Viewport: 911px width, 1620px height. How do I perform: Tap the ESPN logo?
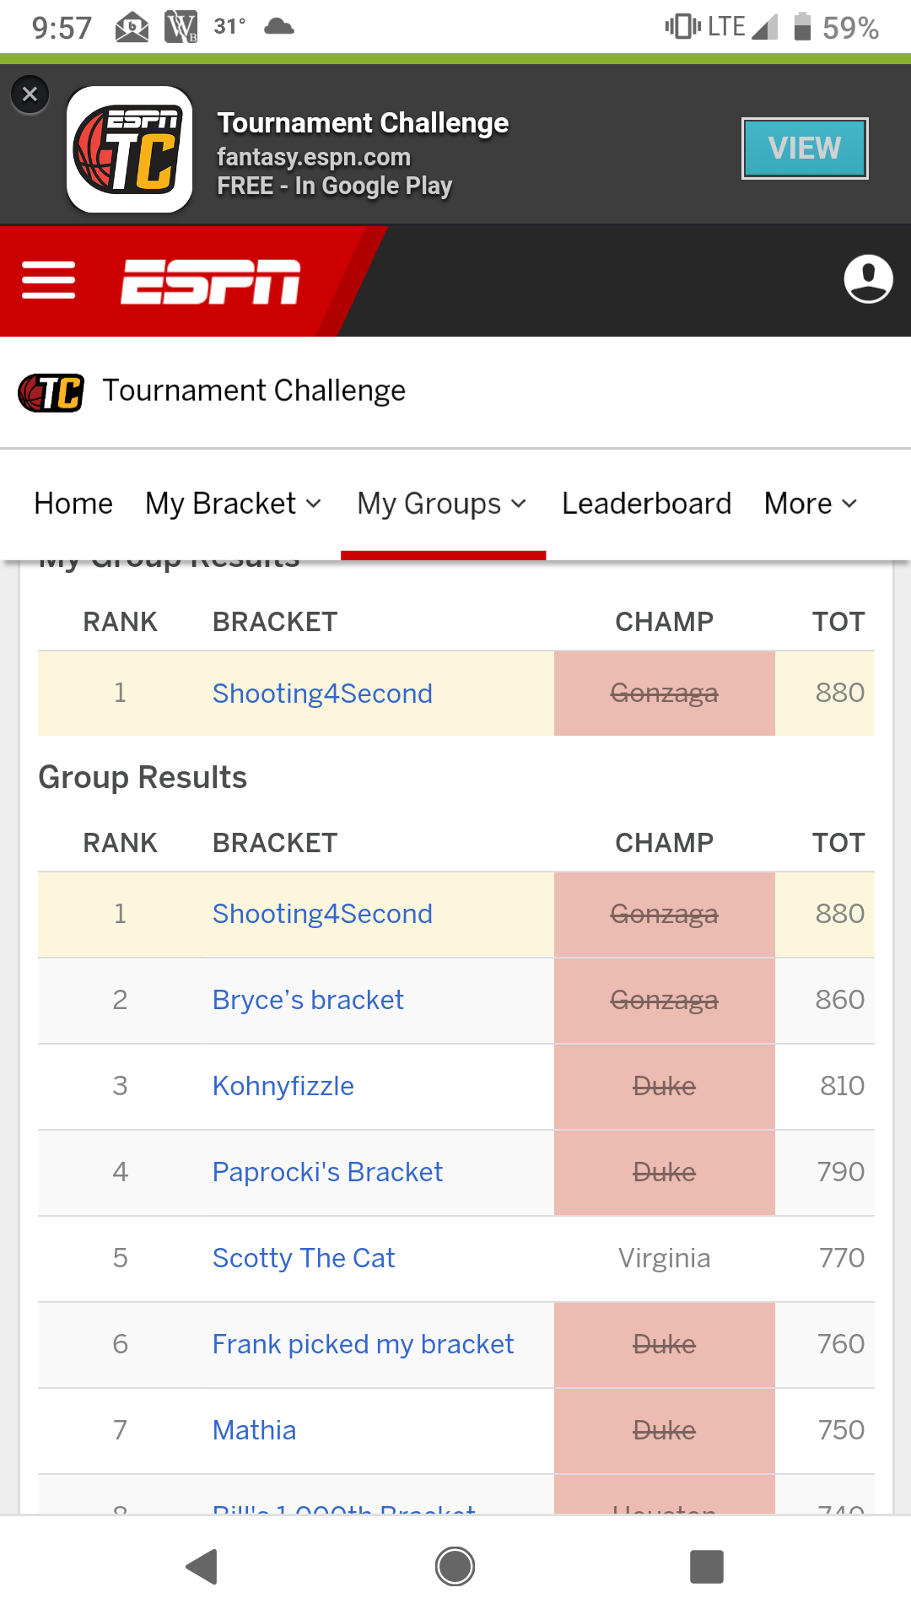tap(211, 281)
